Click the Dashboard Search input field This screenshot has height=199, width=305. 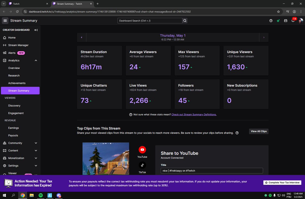tap(150, 21)
